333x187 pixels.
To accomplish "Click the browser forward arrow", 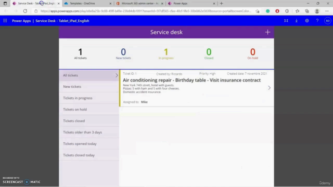I will tap(16, 11).
